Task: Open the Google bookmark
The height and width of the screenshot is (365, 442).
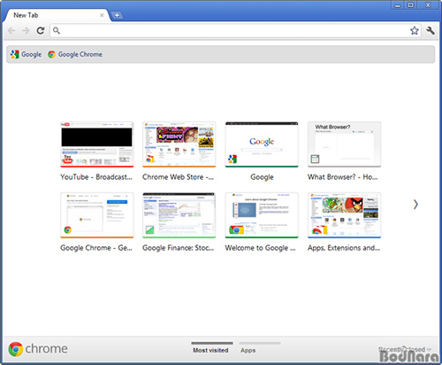Action: coord(26,54)
